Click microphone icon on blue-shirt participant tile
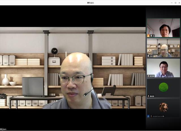Screen dimensions: 181x131 click(x=148, y=76)
